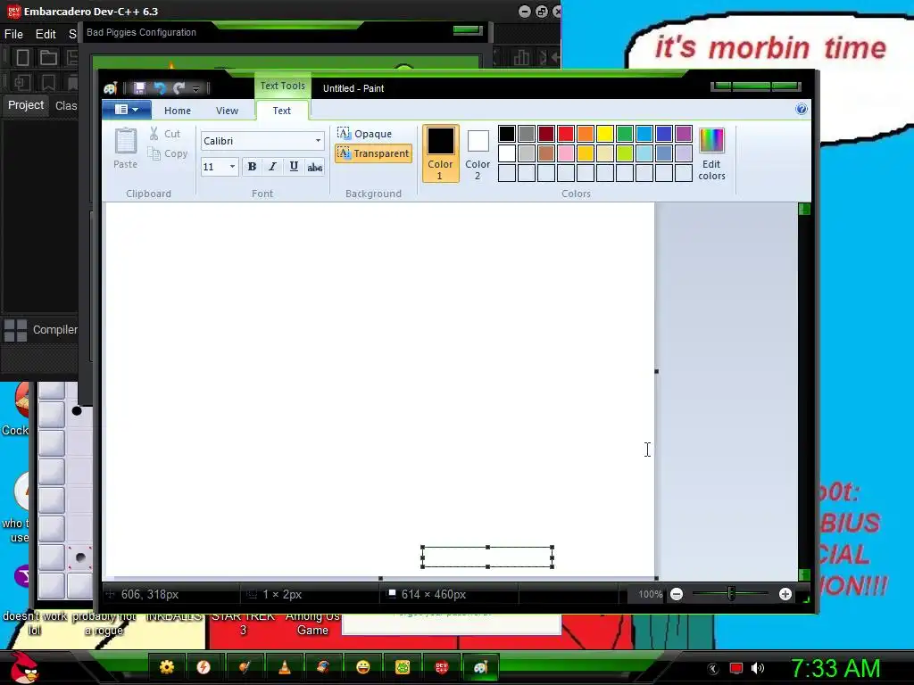Open the blue Paint file menu button
This screenshot has width=914, height=685.
coord(127,110)
